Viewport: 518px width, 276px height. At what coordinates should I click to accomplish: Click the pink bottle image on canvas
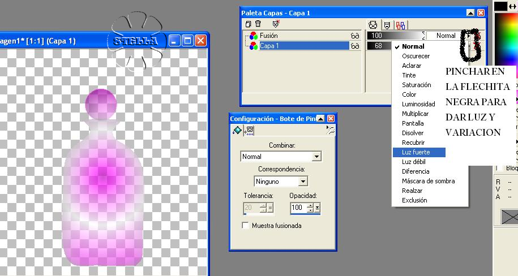click(x=102, y=178)
